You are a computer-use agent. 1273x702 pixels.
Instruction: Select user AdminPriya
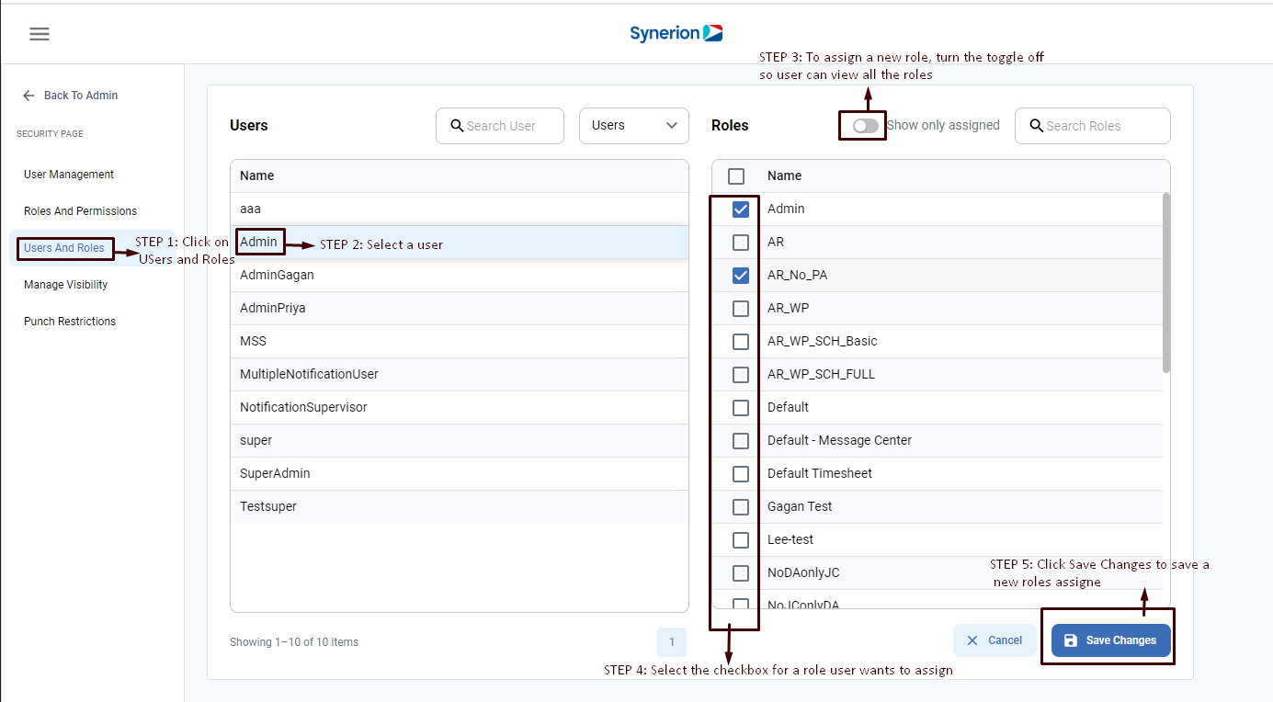tap(460, 309)
